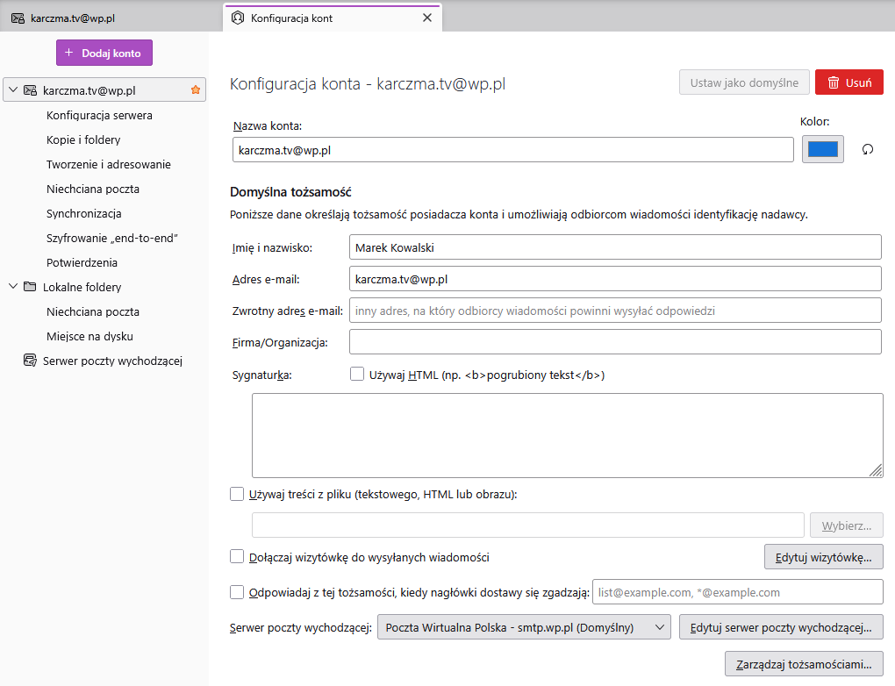Click the Zwrotny adres e-mail field
895x686 pixels.
(615, 311)
